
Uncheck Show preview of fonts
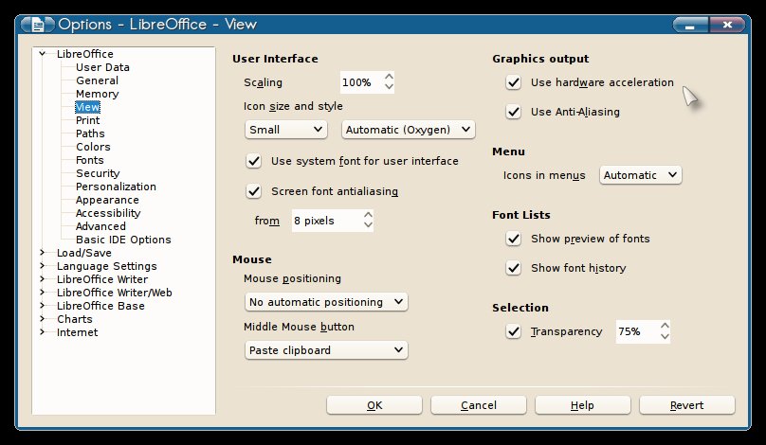pyautogui.click(x=513, y=239)
